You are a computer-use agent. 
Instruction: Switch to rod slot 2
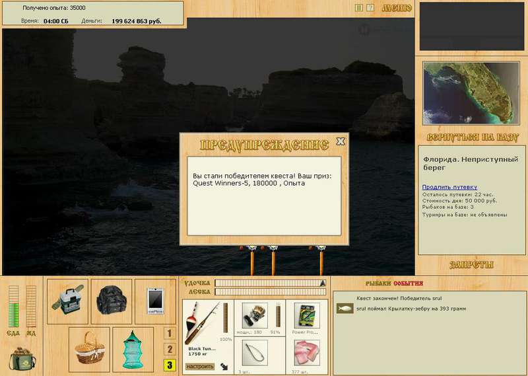(x=170, y=350)
